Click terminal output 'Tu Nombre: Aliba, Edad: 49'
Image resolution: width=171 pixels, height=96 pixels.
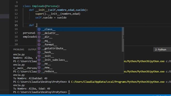click(x=32, y=89)
